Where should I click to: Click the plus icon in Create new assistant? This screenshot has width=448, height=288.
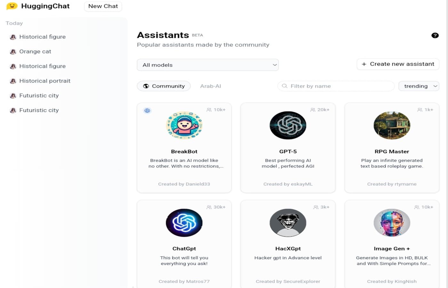point(364,64)
